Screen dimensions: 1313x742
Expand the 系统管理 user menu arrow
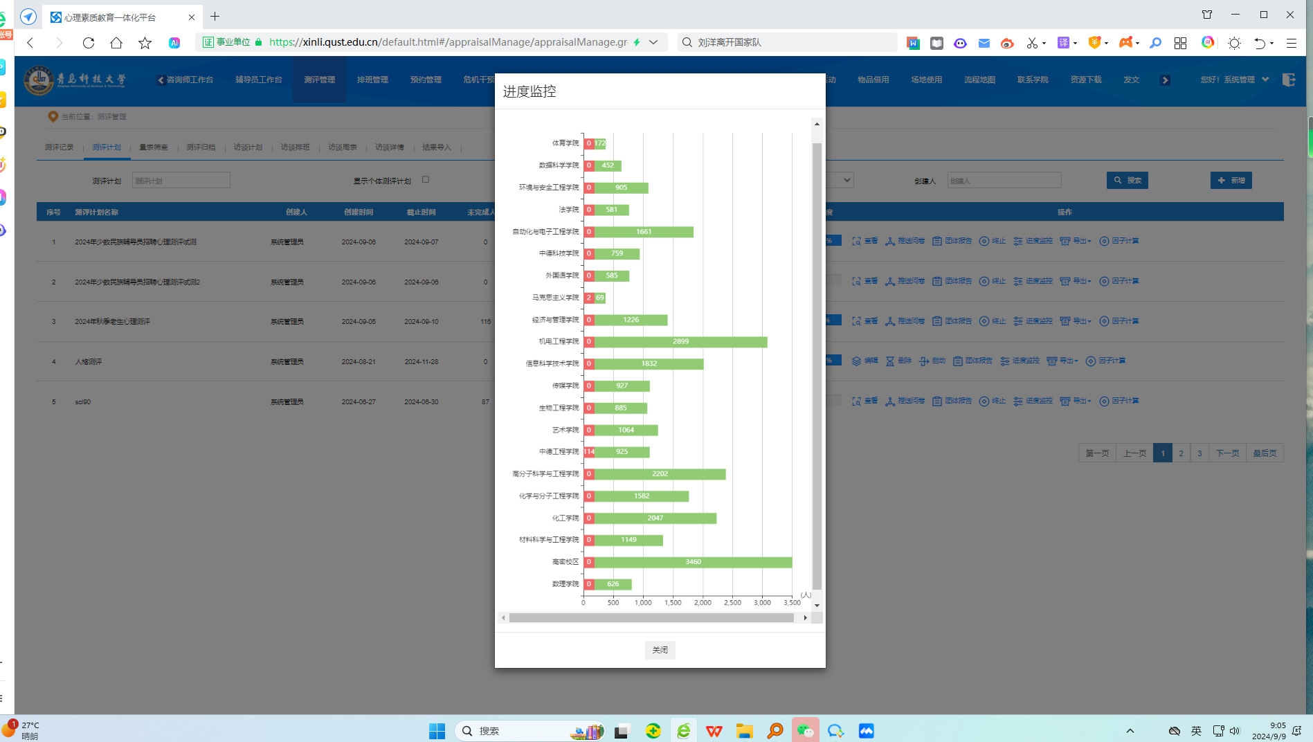pyautogui.click(x=1265, y=80)
